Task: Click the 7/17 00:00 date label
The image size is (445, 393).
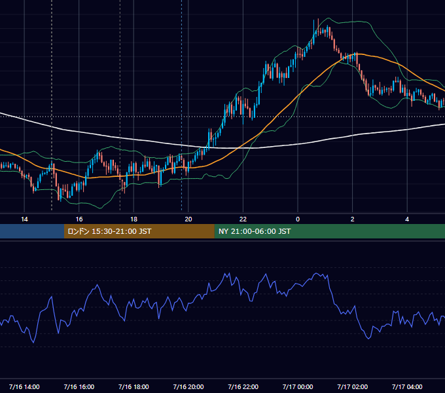Action: pyautogui.click(x=298, y=386)
